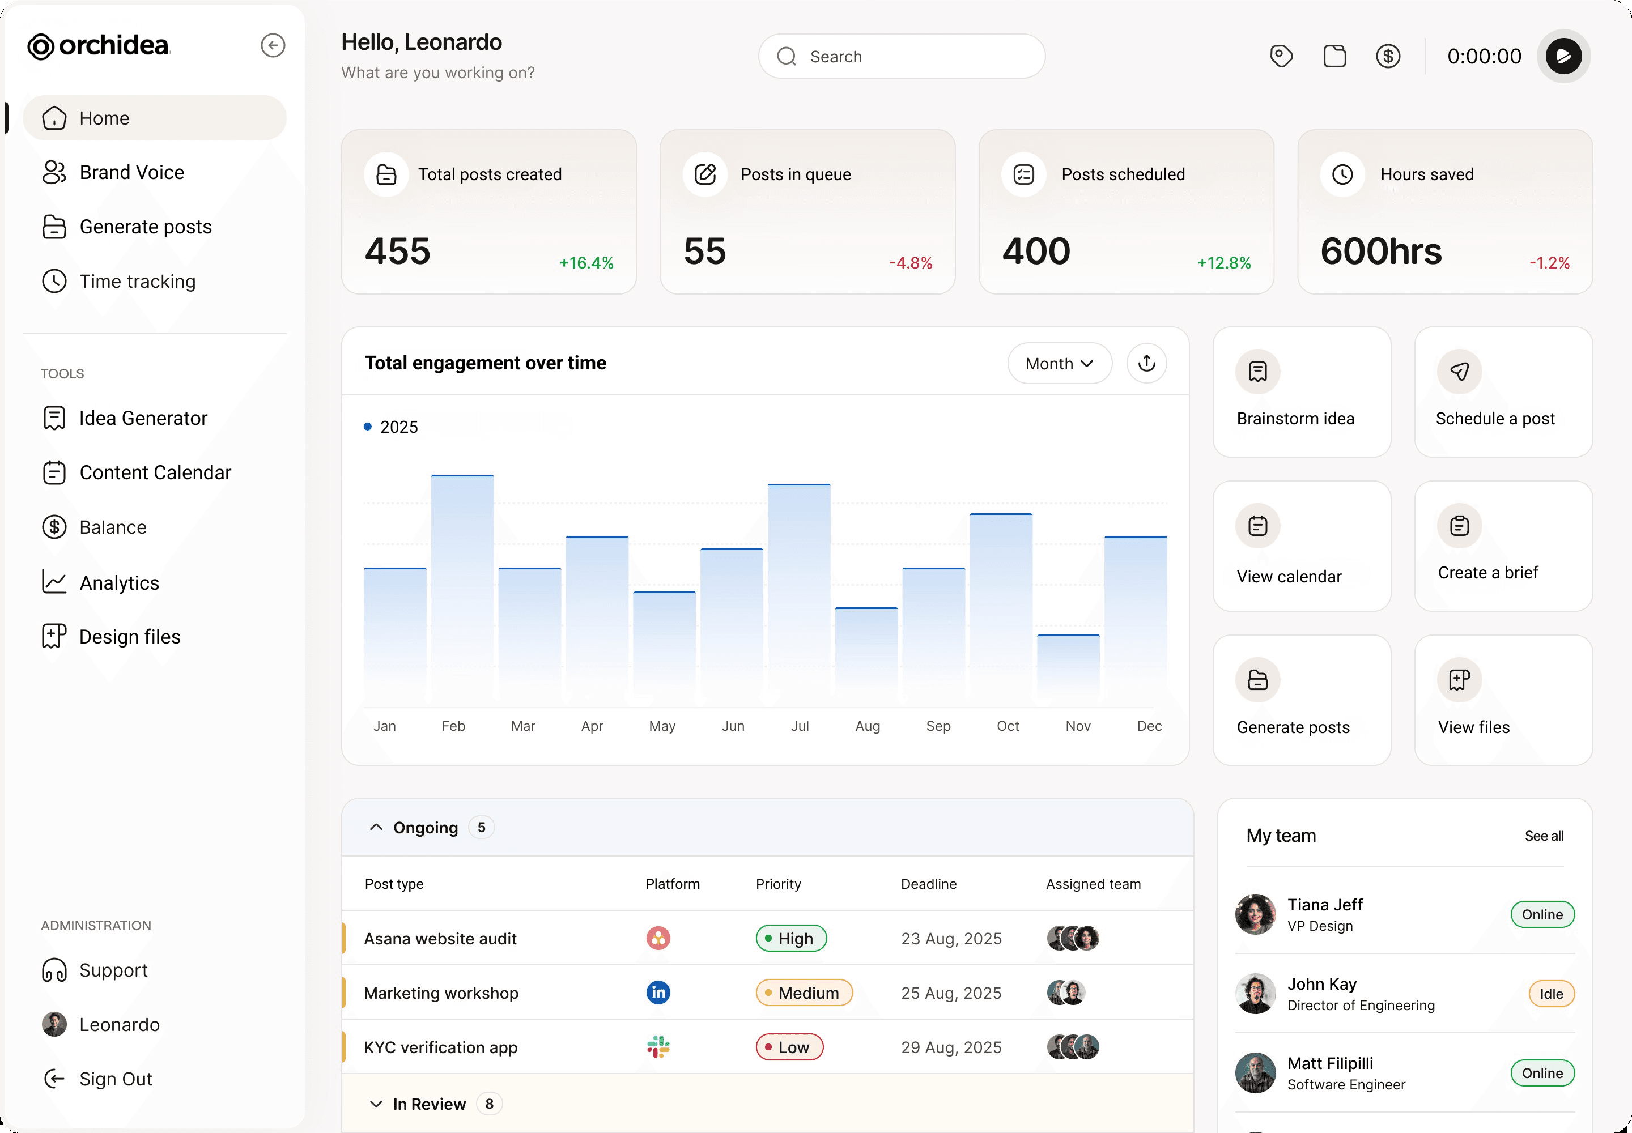Open the Idea Generator tool
Viewport: 1632px width, 1133px height.
pos(143,418)
